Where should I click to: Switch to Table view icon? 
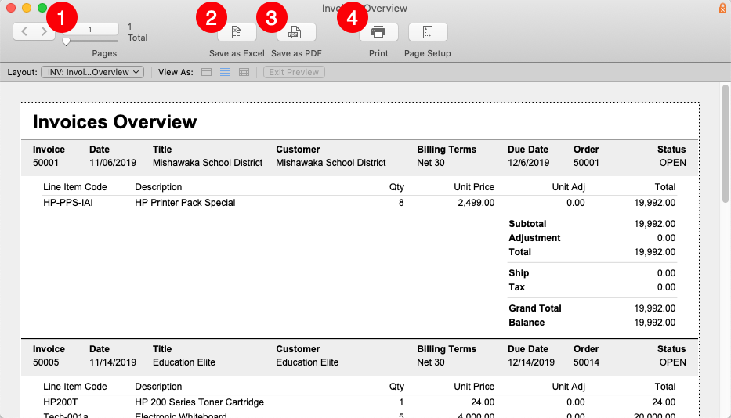[x=244, y=72]
